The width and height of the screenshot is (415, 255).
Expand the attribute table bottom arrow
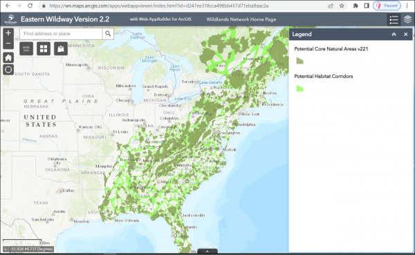(x=207, y=252)
